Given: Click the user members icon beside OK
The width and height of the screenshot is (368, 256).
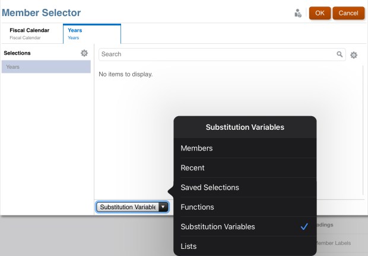Looking at the screenshot, I should tap(298, 13).
